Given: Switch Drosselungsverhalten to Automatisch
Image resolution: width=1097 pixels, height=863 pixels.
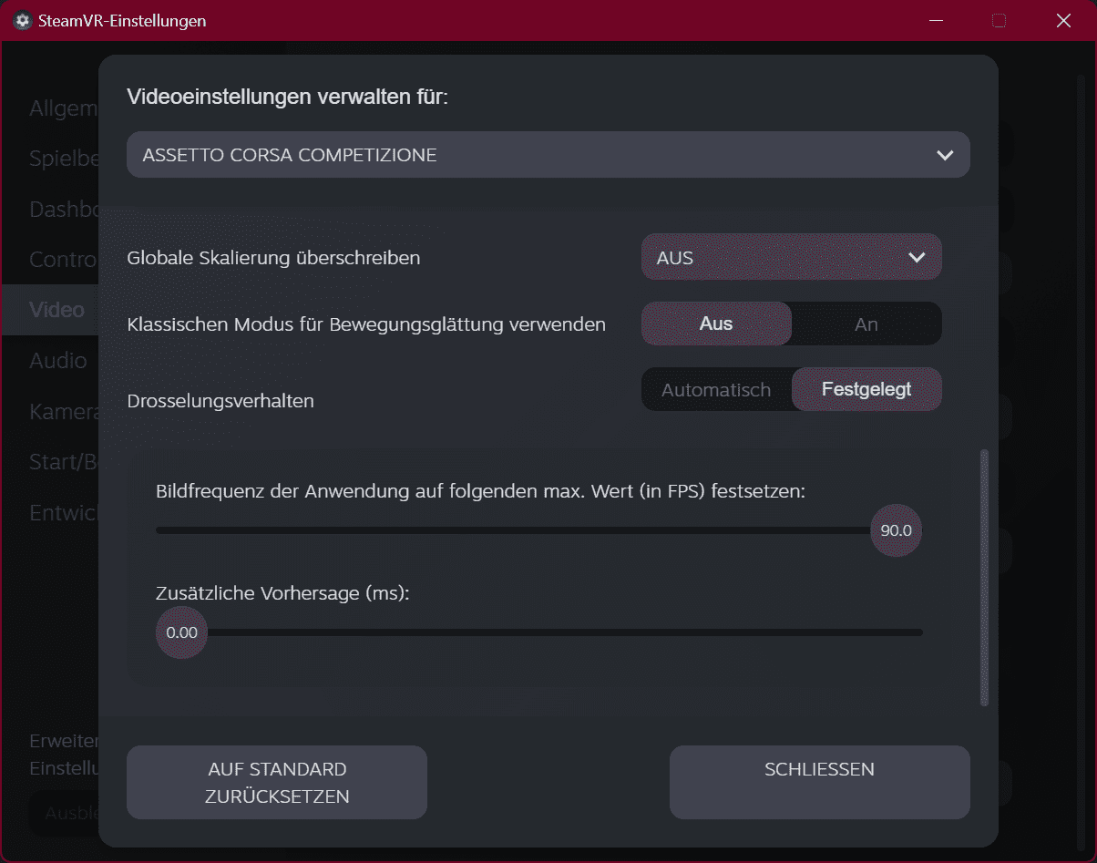Looking at the screenshot, I should click(716, 389).
